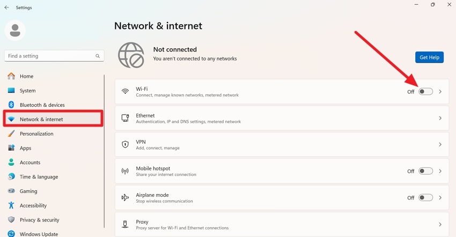Click the user profile avatar
This screenshot has width=456, height=237.
tap(15, 30)
